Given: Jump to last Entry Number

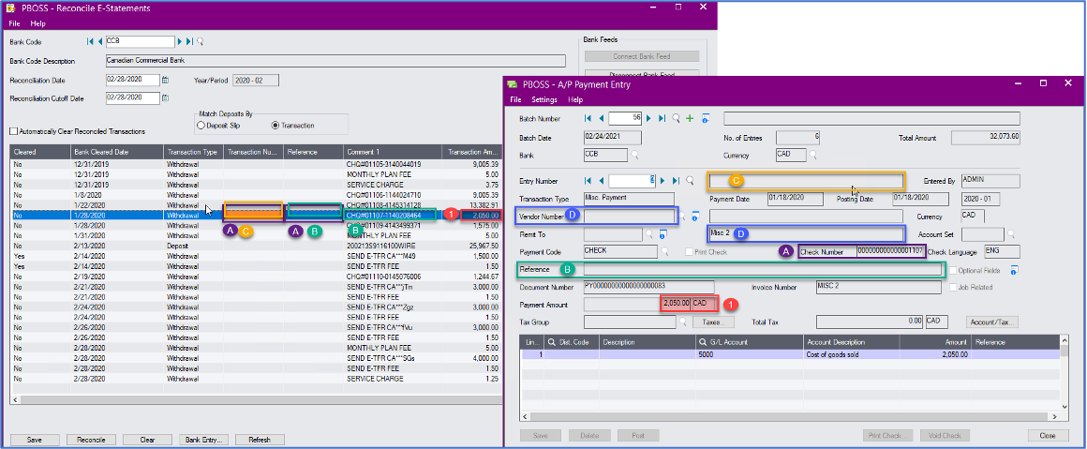Looking at the screenshot, I should coord(676,180).
